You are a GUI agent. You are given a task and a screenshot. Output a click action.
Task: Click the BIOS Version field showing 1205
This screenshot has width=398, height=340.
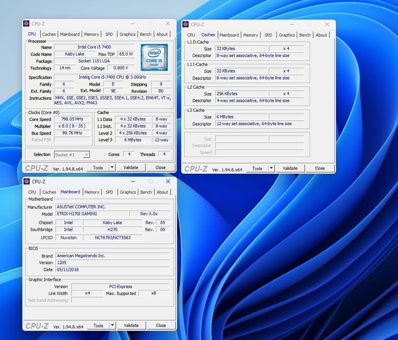(x=112, y=263)
